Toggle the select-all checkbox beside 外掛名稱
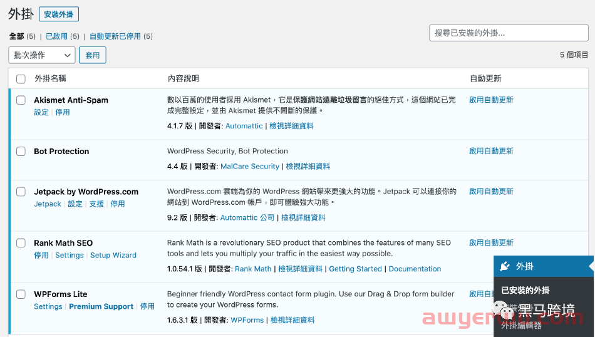 21,79
